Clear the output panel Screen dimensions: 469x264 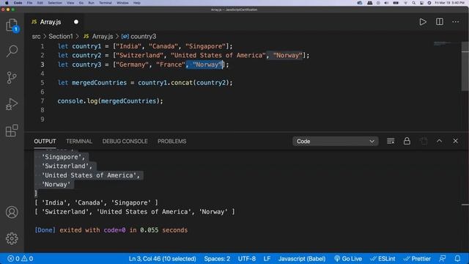click(391, 141)
